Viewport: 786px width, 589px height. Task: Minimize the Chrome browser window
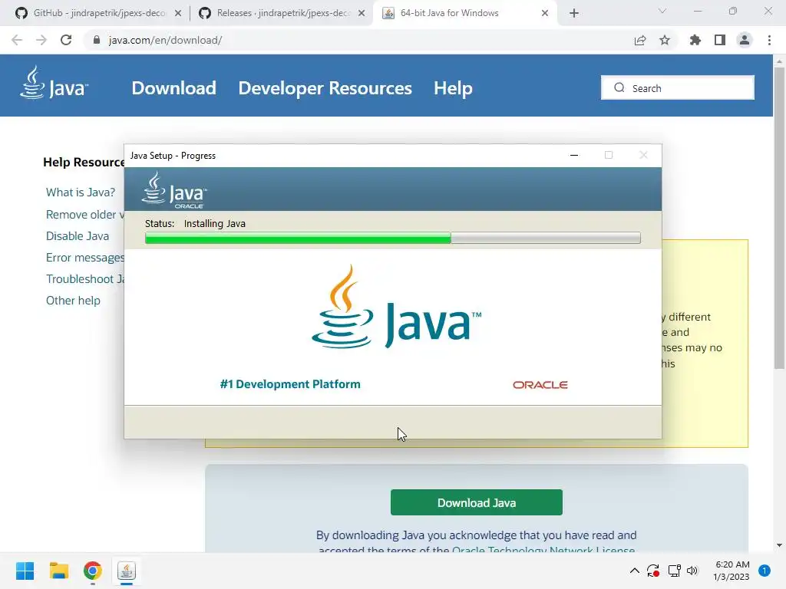pos(698,11)
